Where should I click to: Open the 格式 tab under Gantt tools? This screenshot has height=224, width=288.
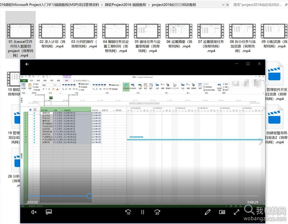pos(67,81)
